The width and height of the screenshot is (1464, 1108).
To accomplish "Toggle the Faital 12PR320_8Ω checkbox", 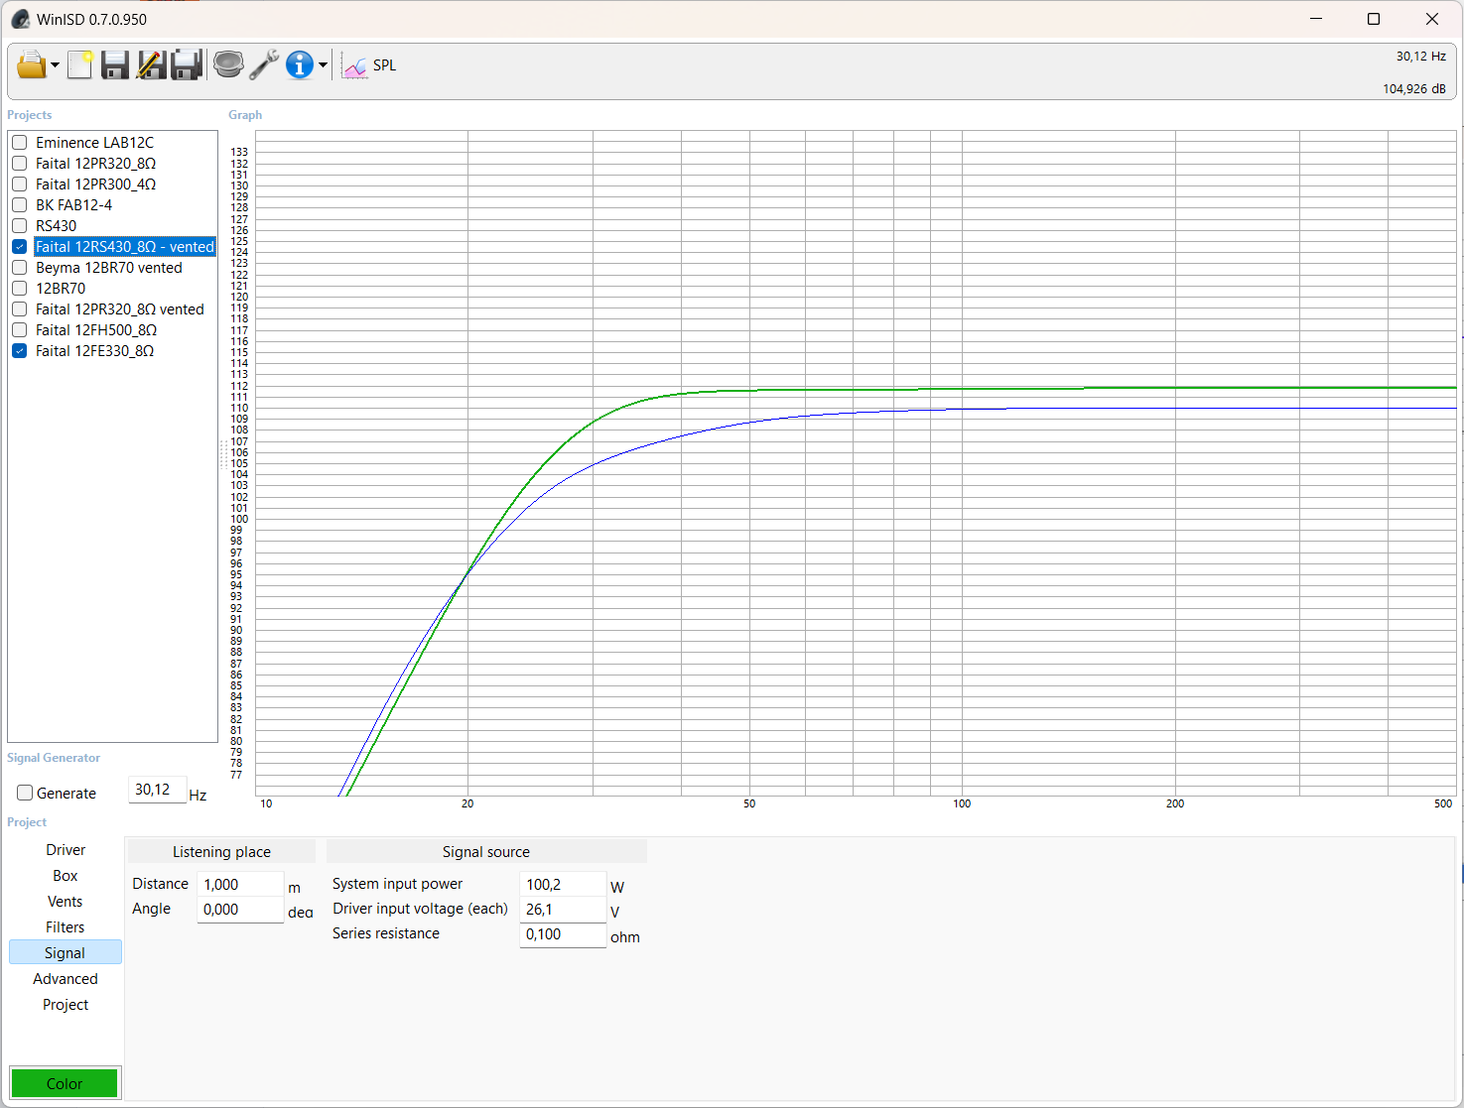I will [x=19, y=164].
